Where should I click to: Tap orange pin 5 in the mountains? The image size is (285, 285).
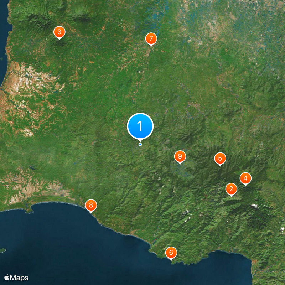click(220, 159)
